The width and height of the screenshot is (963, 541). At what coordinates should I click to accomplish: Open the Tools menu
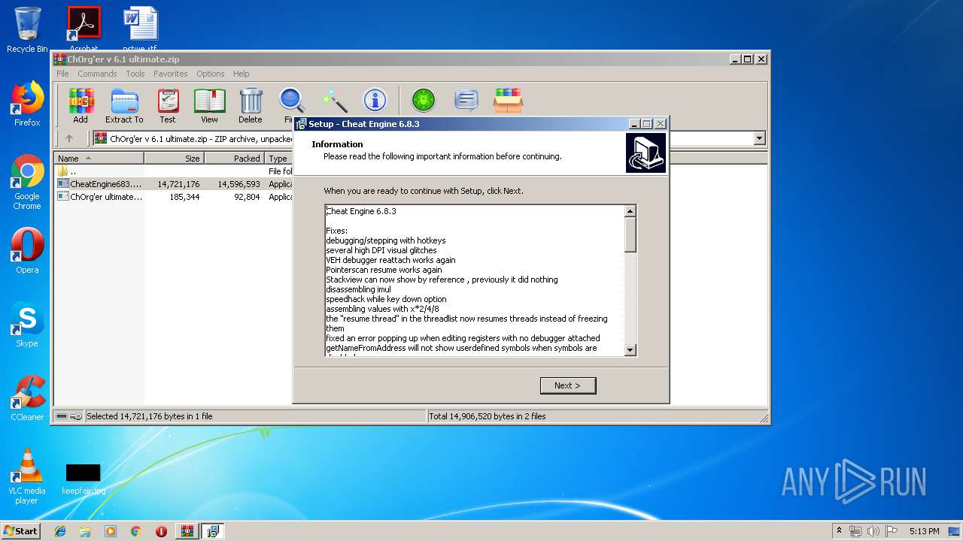click(135, 74)
